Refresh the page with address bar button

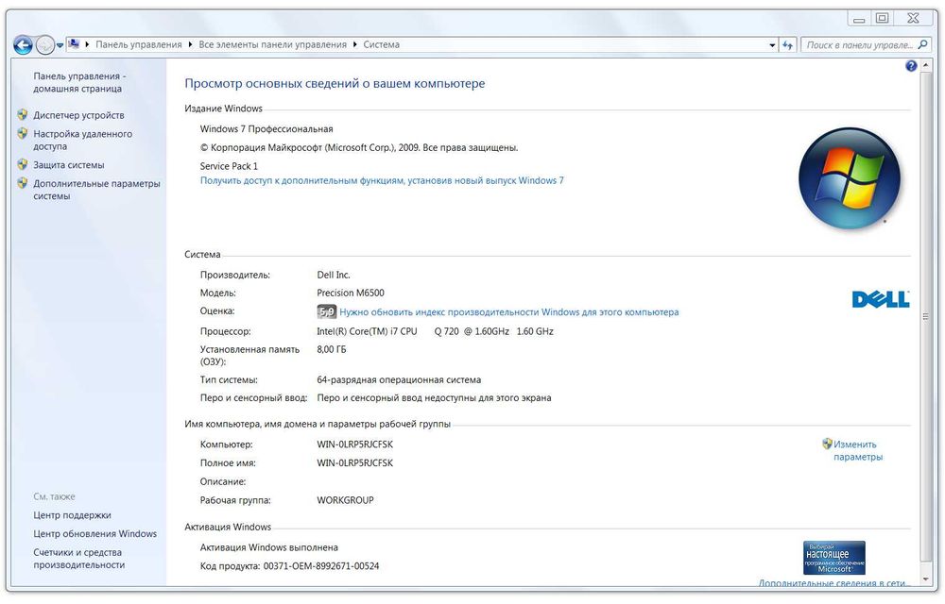[788, 45]
